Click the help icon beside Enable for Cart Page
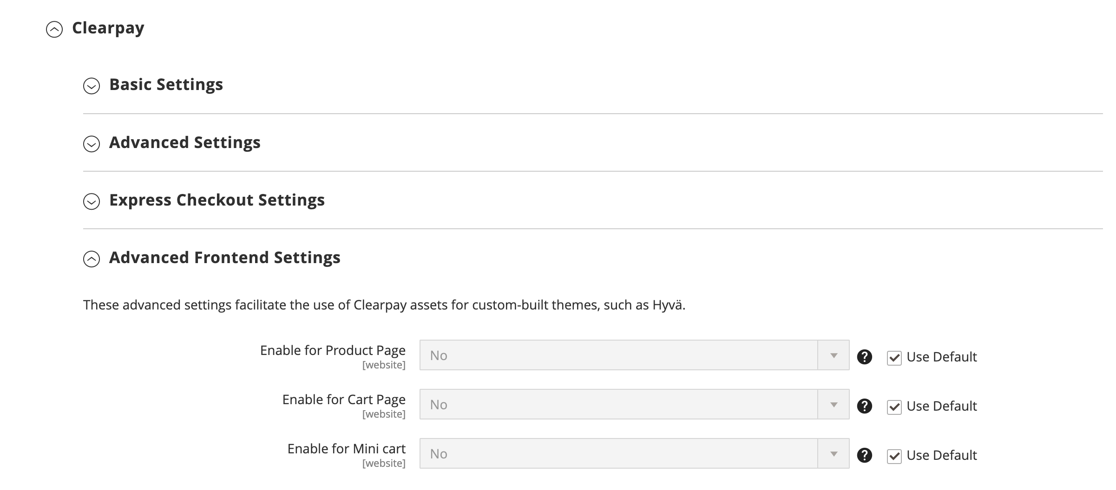Viewport: 1116px width, 490px height. [x=865, y=406]
